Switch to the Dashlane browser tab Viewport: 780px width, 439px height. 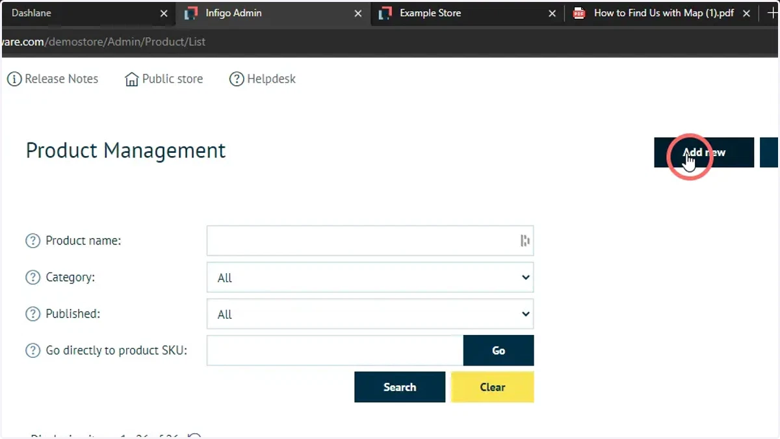[x=88, y=13]
